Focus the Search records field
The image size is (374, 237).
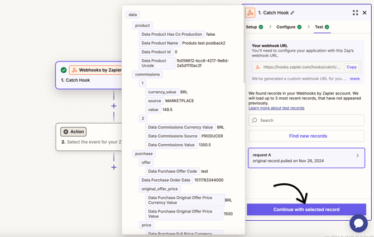coord(306,120)
